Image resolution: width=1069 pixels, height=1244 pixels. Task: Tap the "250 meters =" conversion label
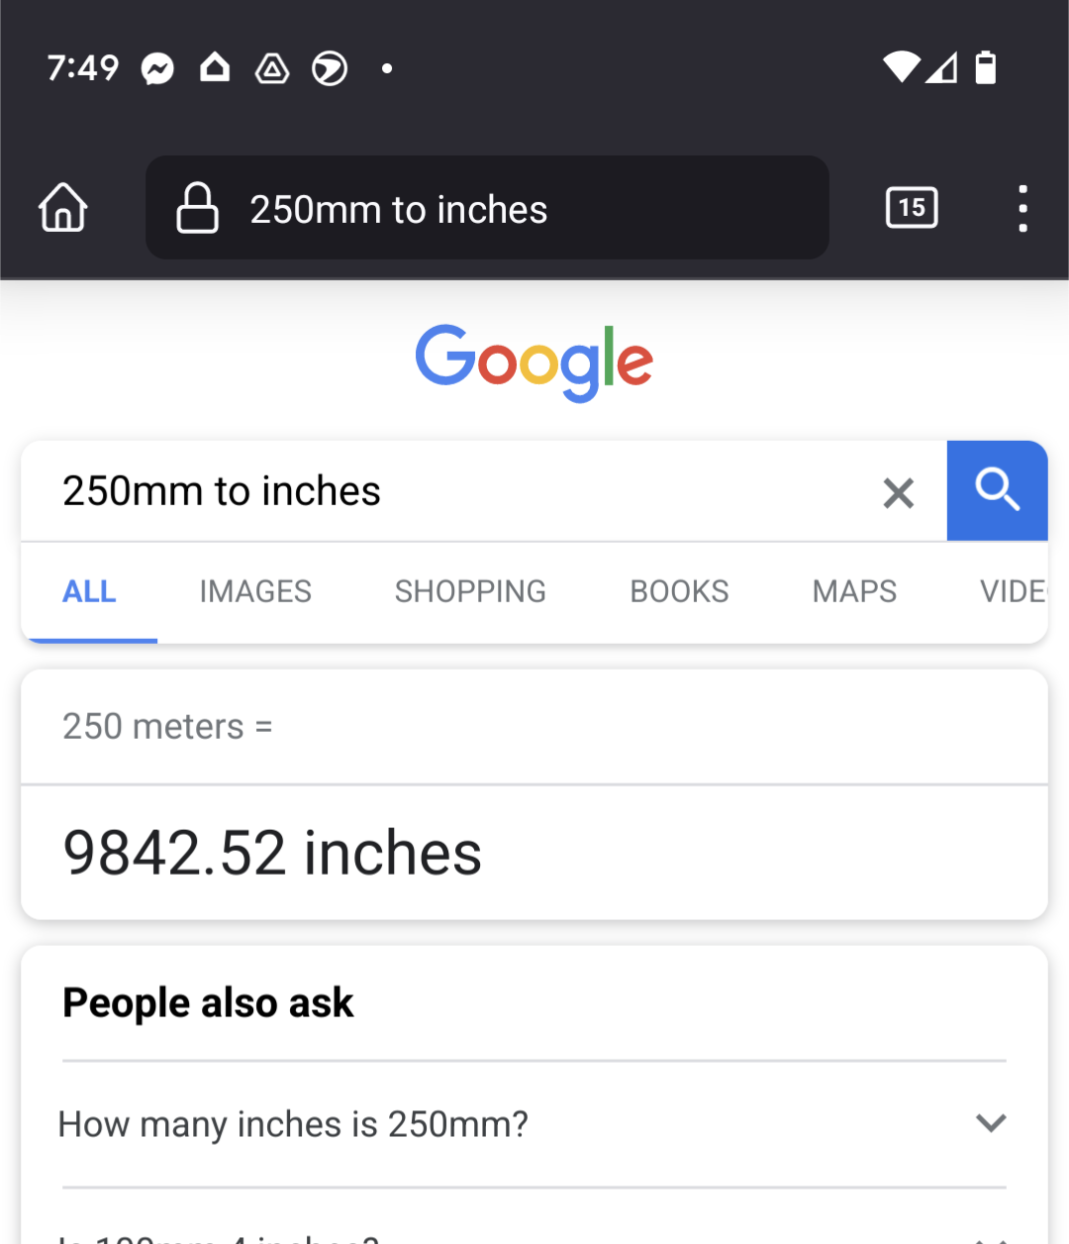point(167,726)
